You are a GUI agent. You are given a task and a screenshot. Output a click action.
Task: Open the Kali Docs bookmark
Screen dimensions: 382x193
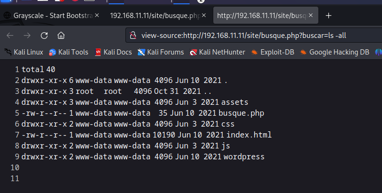pyautogui.click(x=113, y=52)
